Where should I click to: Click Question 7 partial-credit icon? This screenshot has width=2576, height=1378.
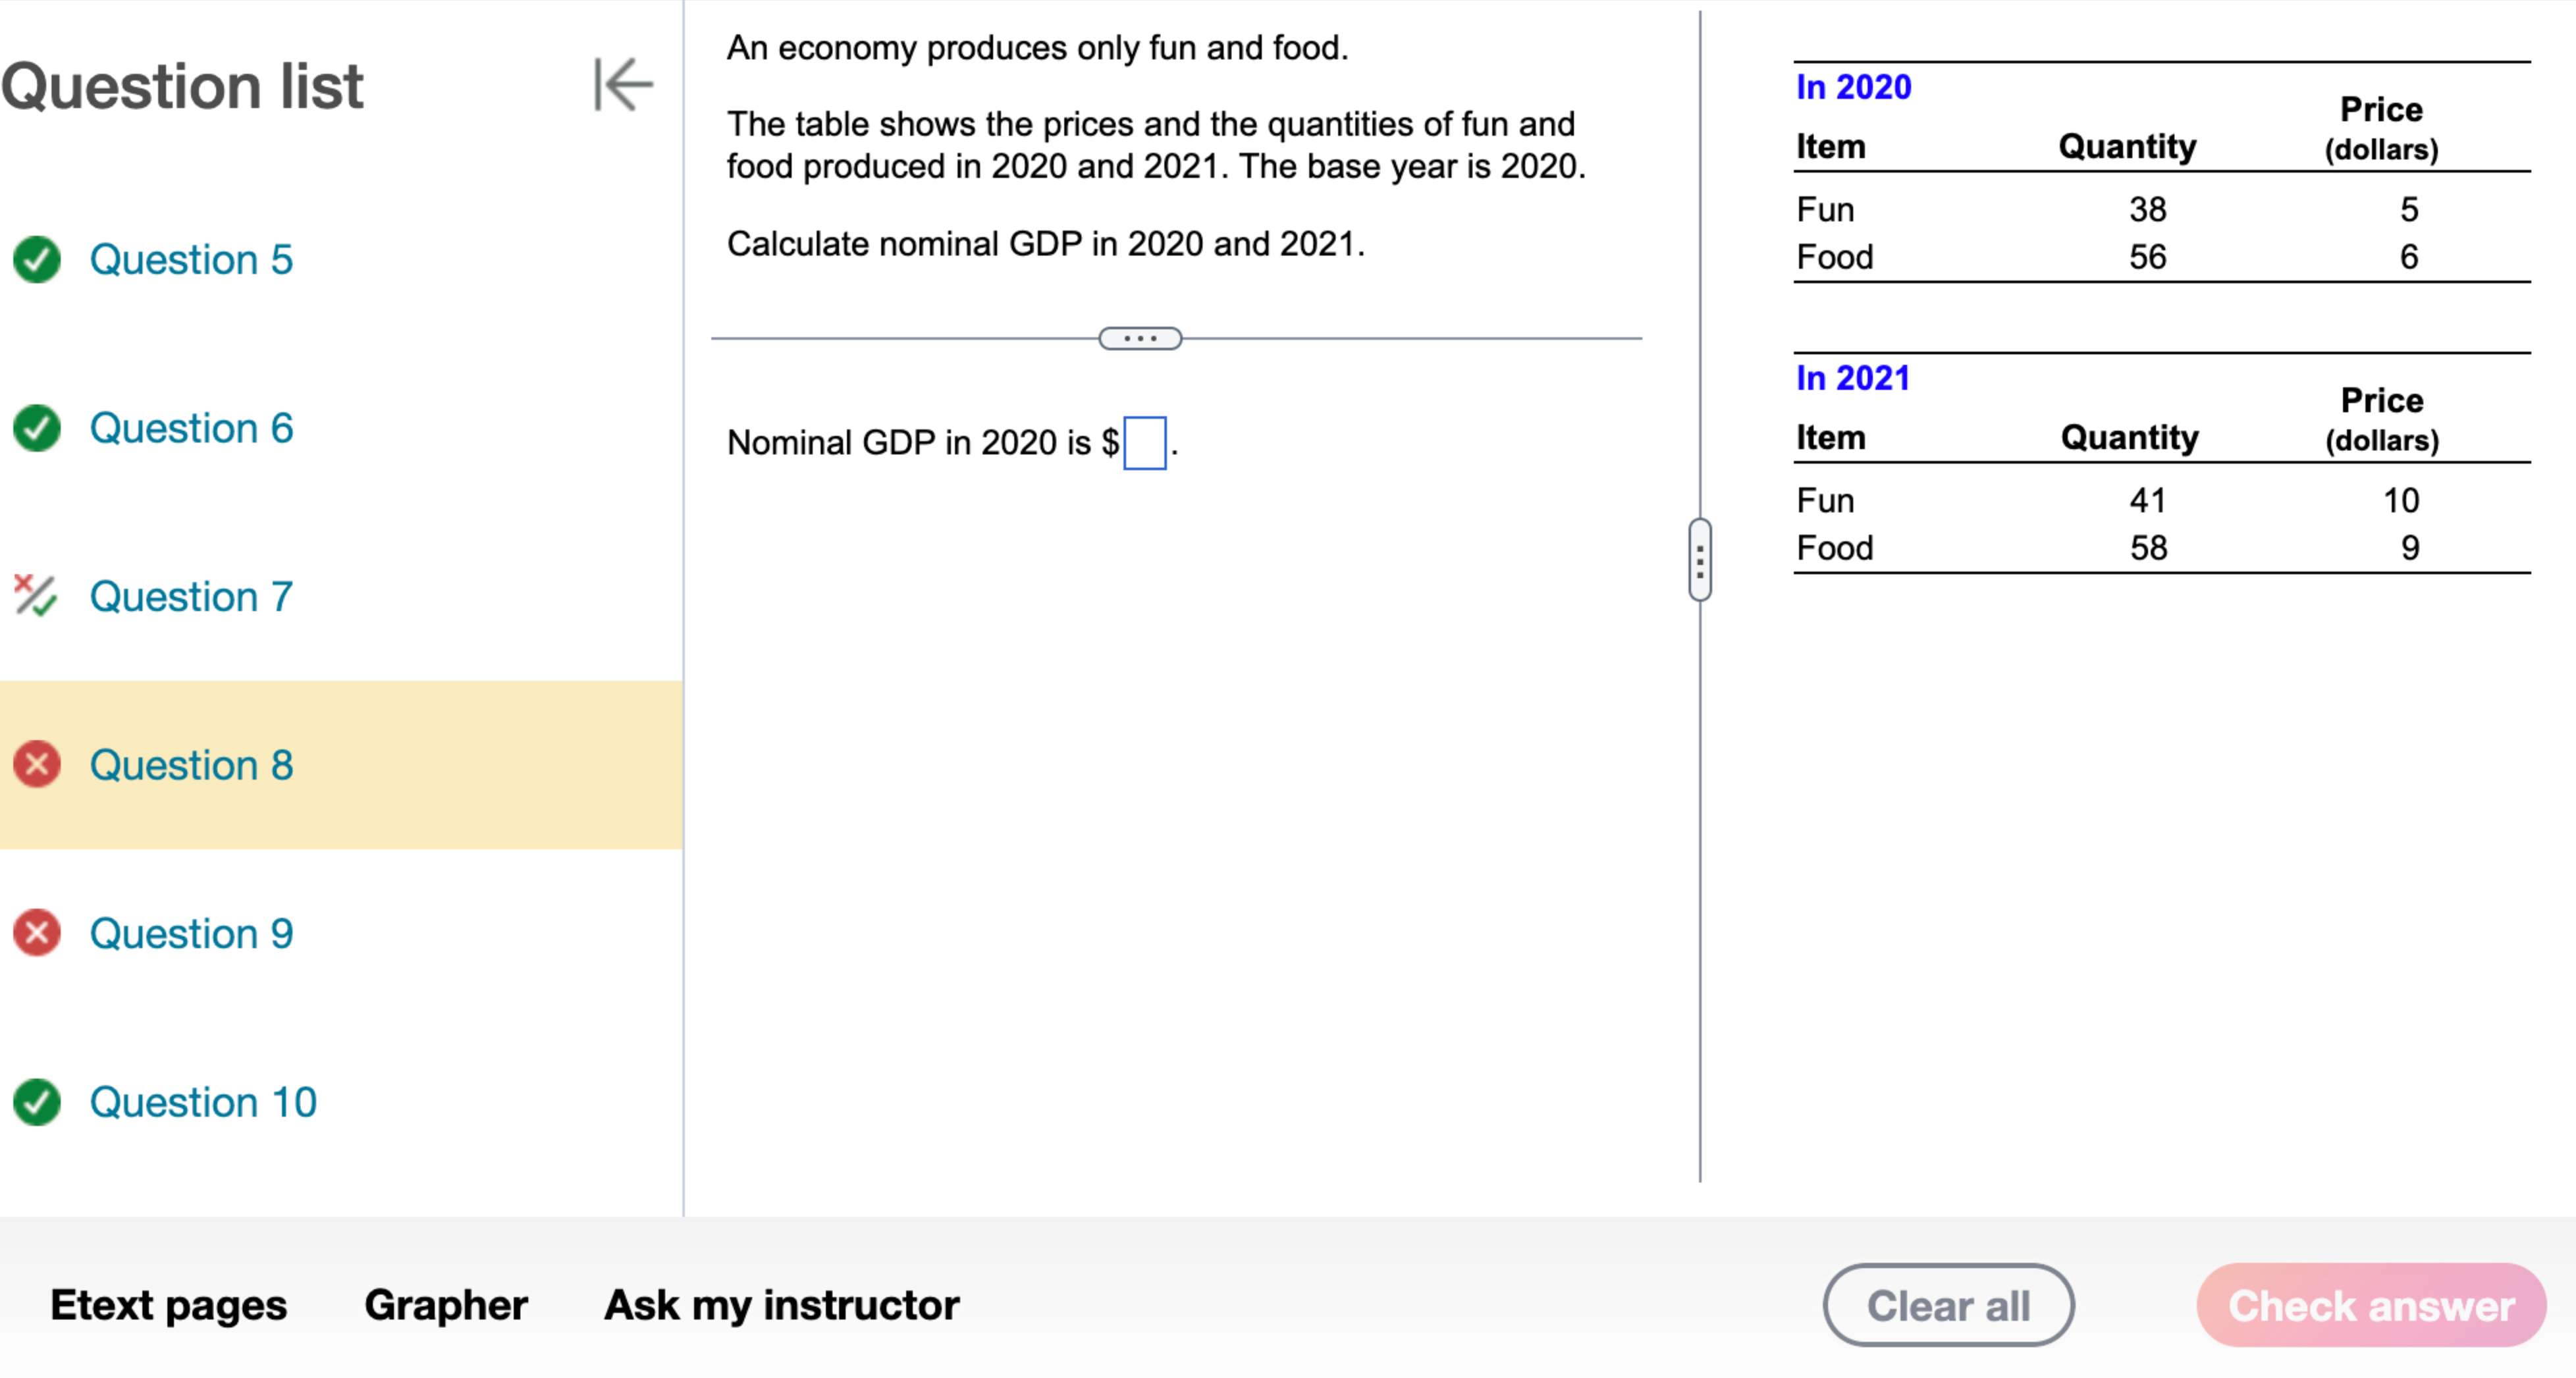tap(35, 596)
